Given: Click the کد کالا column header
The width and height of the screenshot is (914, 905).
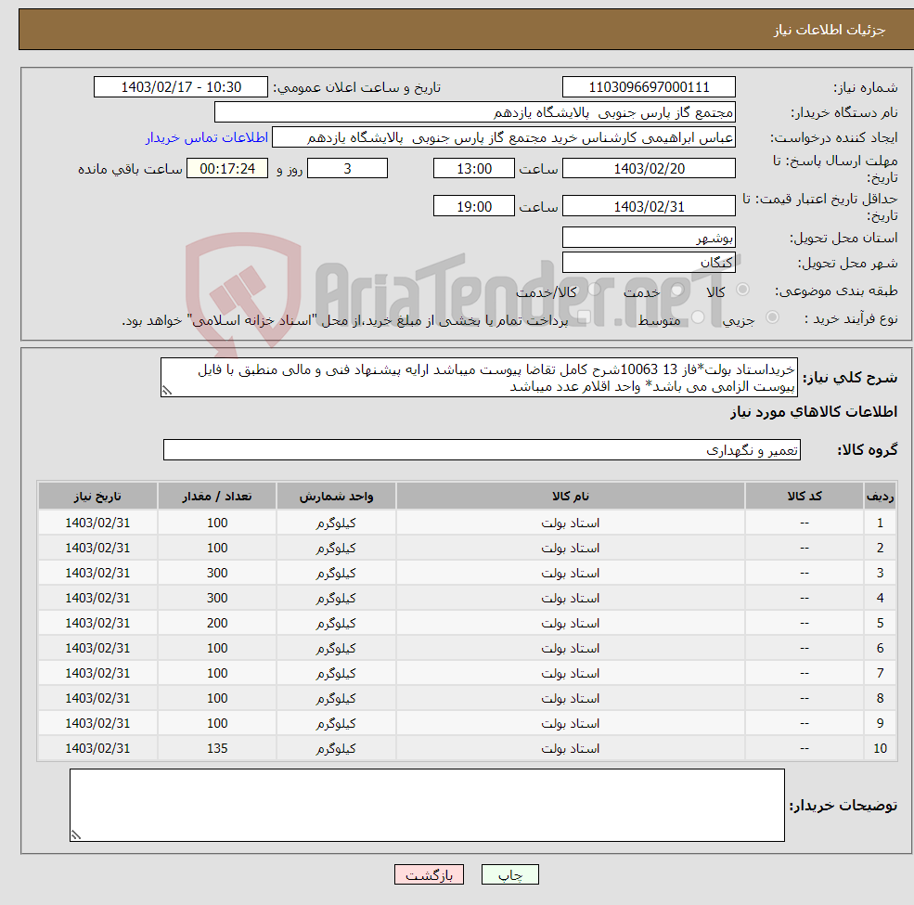Looking at the screenshot, I should pos(805,497).
